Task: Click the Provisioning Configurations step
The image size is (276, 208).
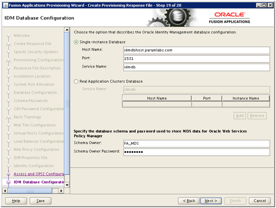Action: 39,60
